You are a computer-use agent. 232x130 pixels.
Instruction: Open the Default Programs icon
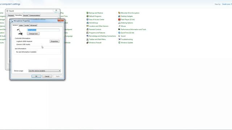(87, 16)
